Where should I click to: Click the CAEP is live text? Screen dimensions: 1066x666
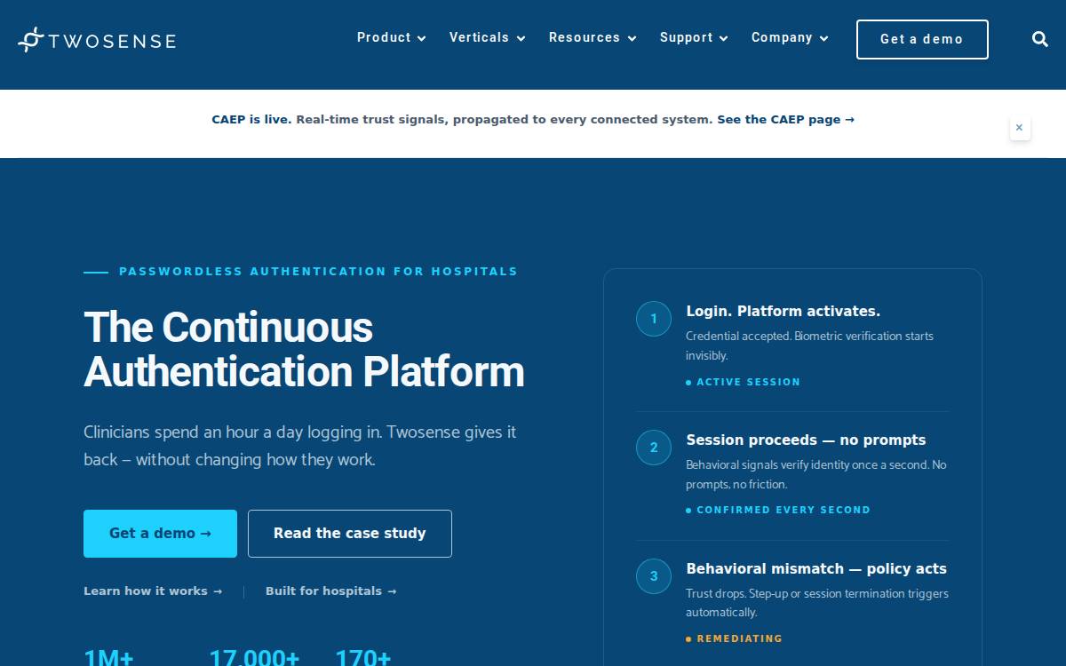(x=251, y=120)
